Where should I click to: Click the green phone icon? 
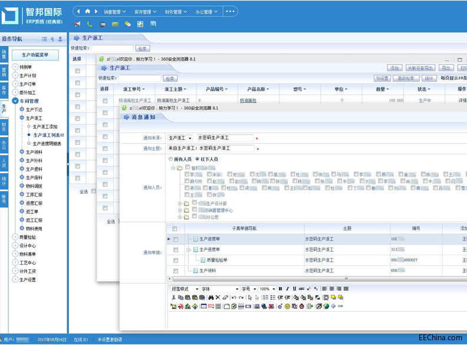(x=90, y=24)
